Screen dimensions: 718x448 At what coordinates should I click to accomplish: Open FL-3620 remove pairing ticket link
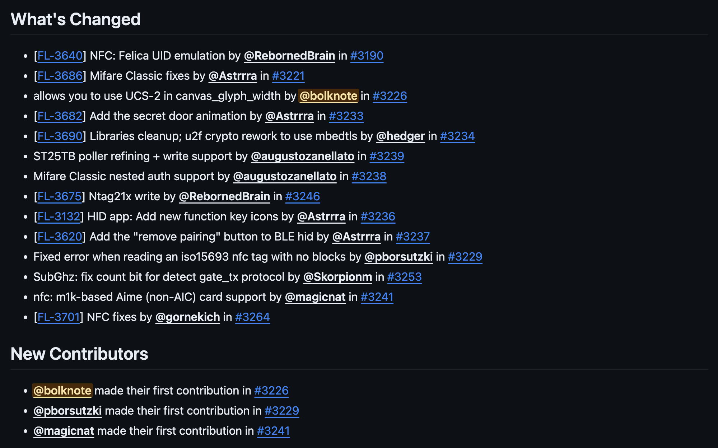pos(60,237)
